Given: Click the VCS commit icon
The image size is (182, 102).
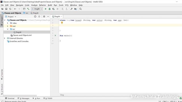Looking at the screenshot, I should pyautogui.click(x=67, y=9).
